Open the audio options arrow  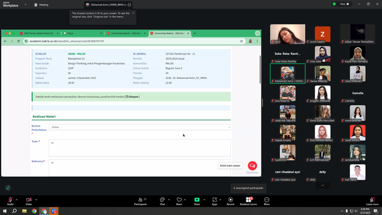[x=17, y=199]
